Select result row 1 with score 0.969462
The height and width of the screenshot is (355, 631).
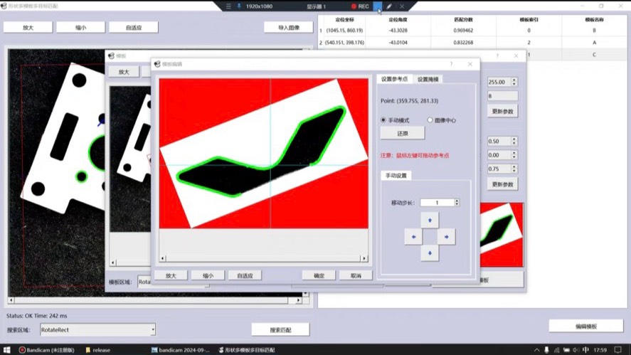pos(472,30)
